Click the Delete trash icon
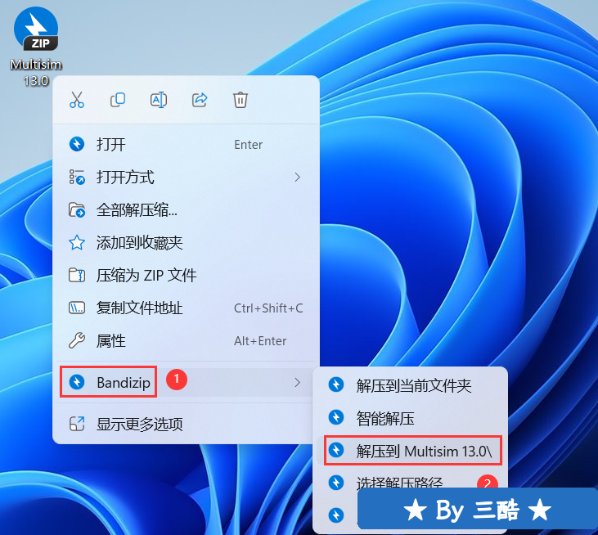 pyautogui.click(x=241, y=100)
